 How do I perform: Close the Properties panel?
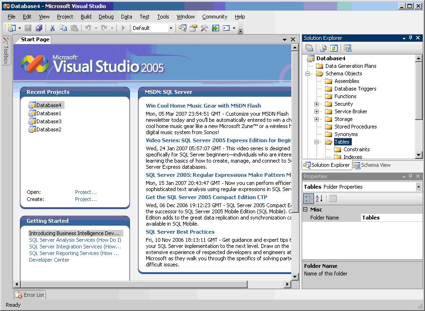click(418, 176)
